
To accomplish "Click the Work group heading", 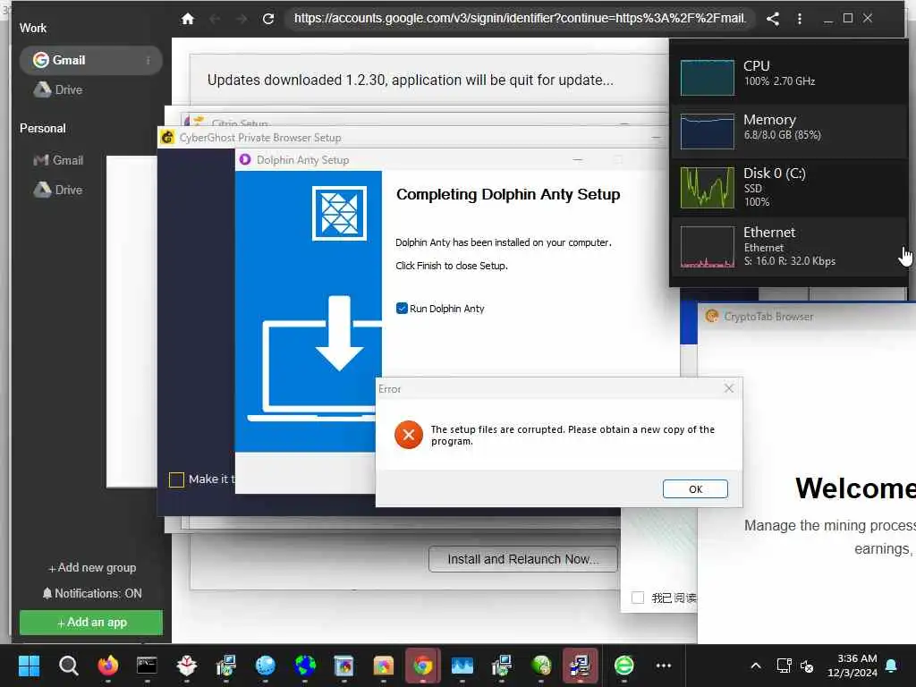I will tap(33, 28).
